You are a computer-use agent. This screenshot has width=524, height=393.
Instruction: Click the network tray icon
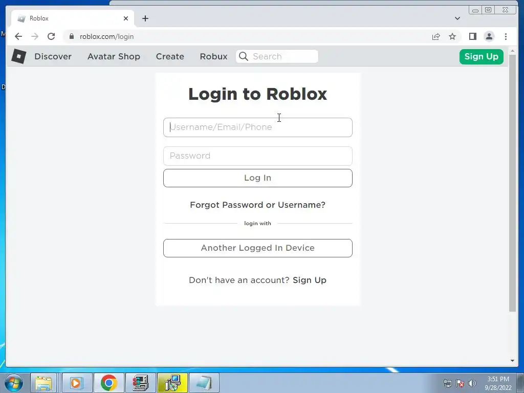(447, 383)
